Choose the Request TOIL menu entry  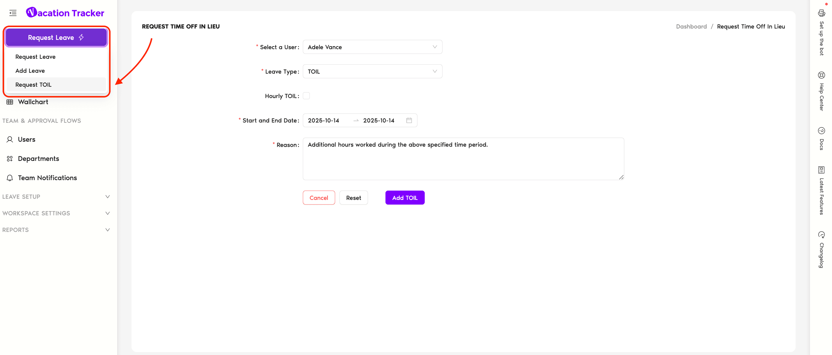pos(33,85)
